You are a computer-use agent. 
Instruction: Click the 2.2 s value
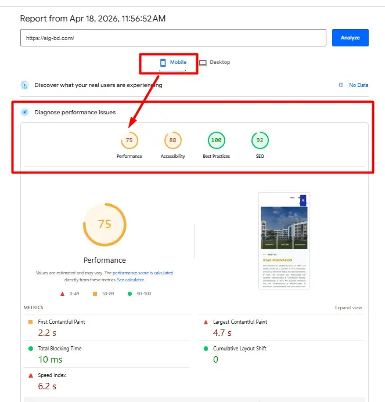(x=47, y=333)
